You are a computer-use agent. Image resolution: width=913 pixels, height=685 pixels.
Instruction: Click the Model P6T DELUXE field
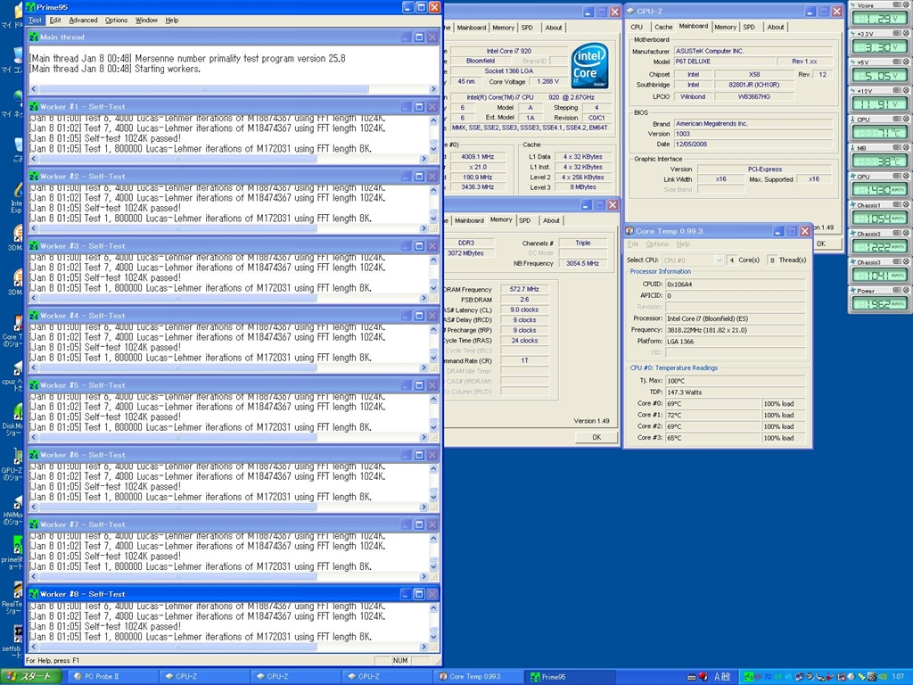pos(725,62)
